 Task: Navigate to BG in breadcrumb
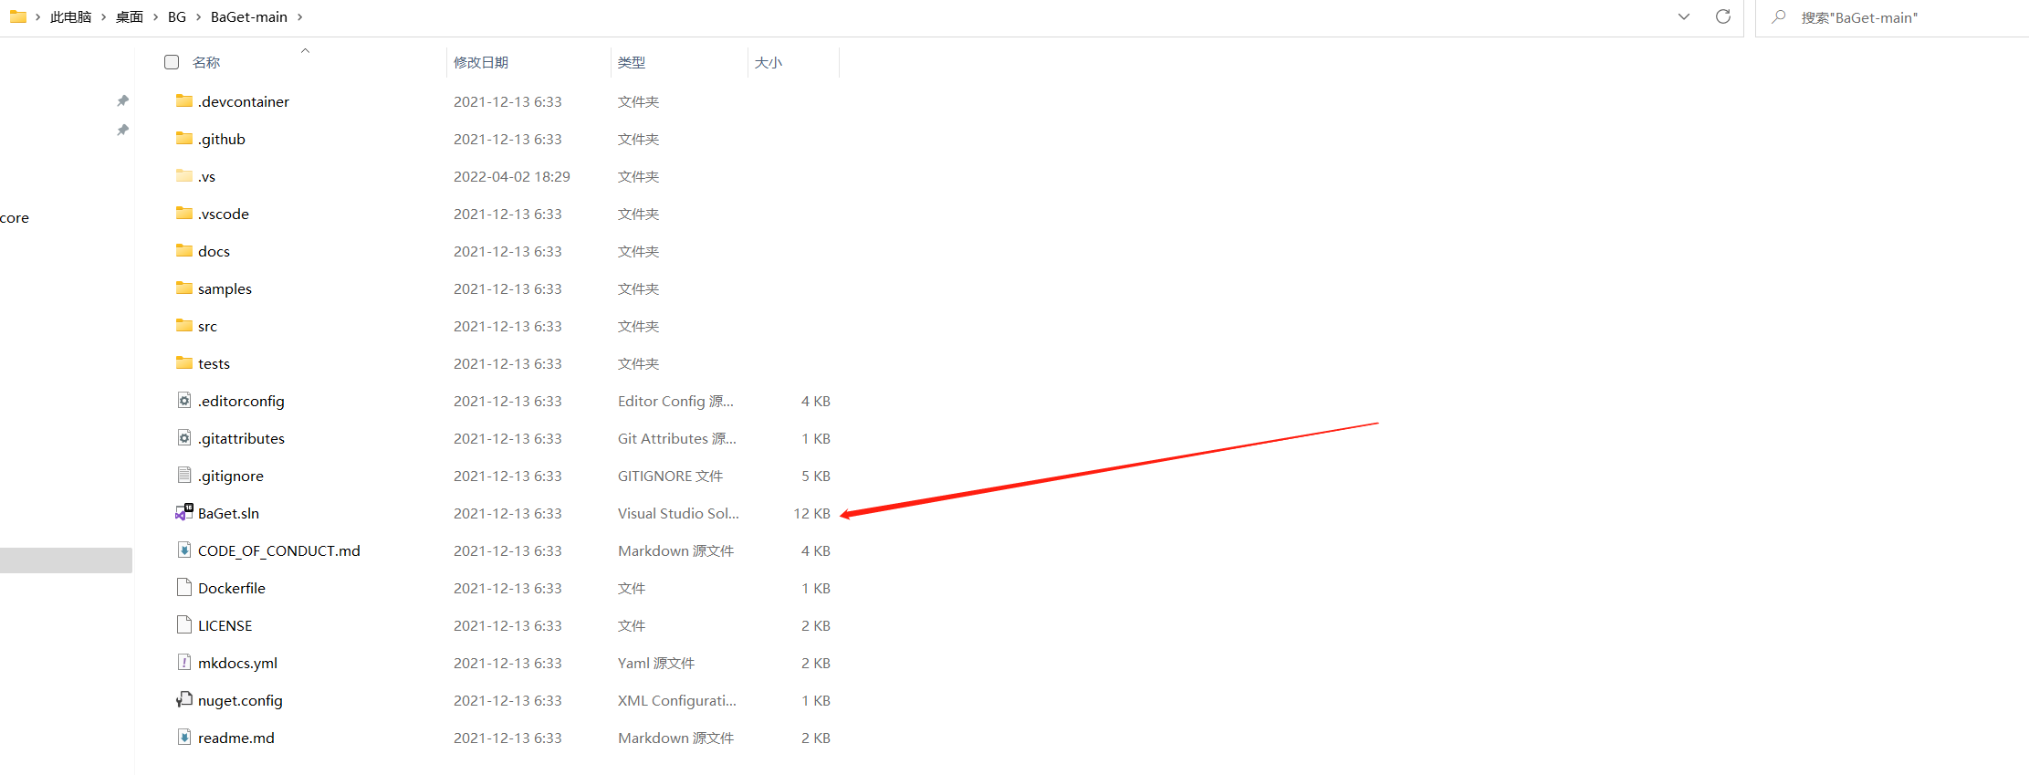[x=177, y=17]
